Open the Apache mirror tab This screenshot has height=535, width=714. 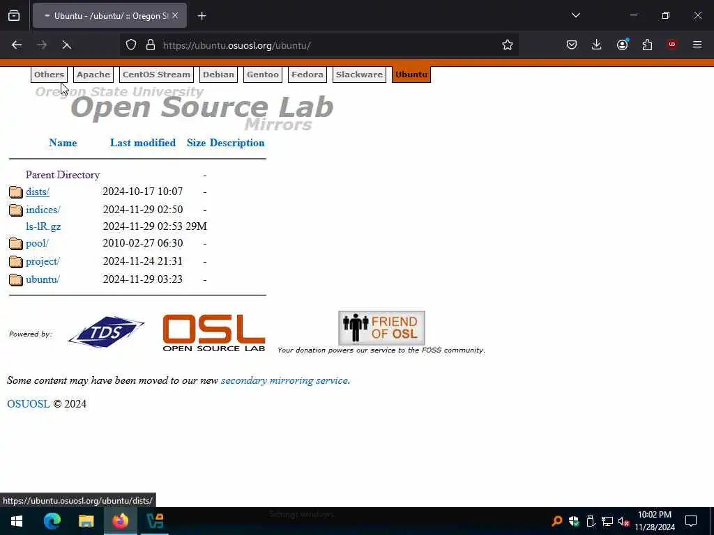click(x=93, y=75)
